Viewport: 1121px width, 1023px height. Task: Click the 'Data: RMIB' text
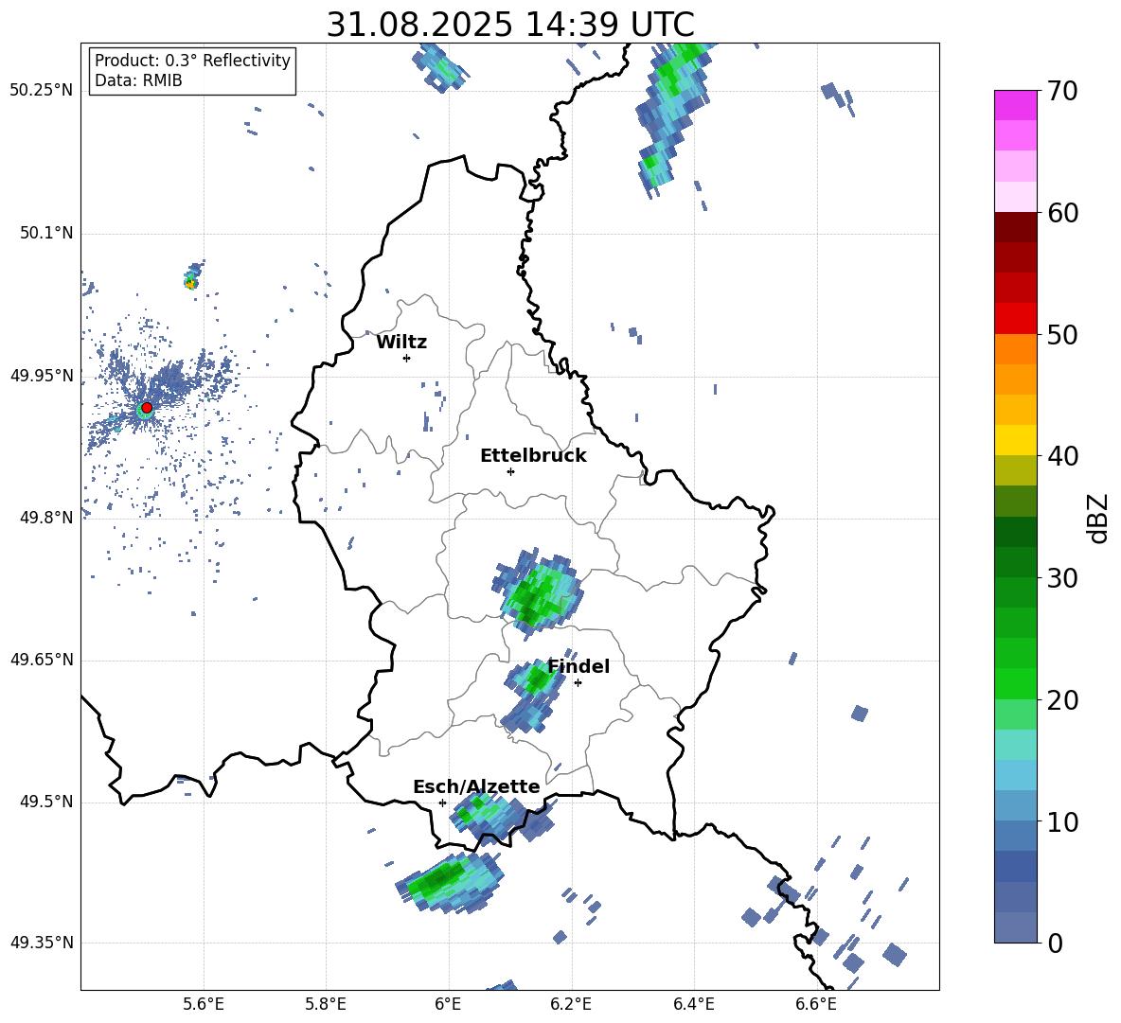(138, 80)
